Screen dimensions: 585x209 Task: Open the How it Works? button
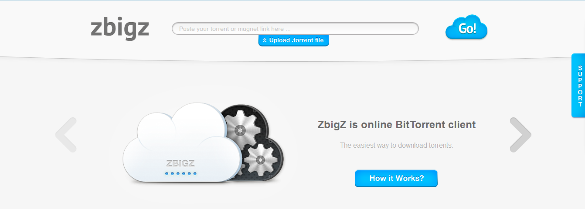tap(396, 178)
